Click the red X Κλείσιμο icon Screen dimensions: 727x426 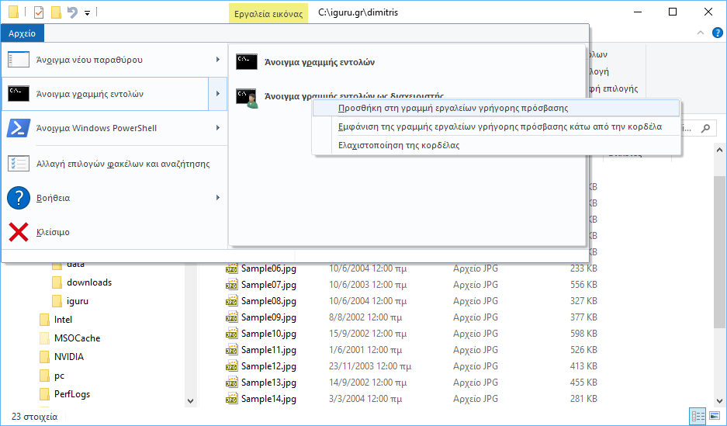point(18,232)
